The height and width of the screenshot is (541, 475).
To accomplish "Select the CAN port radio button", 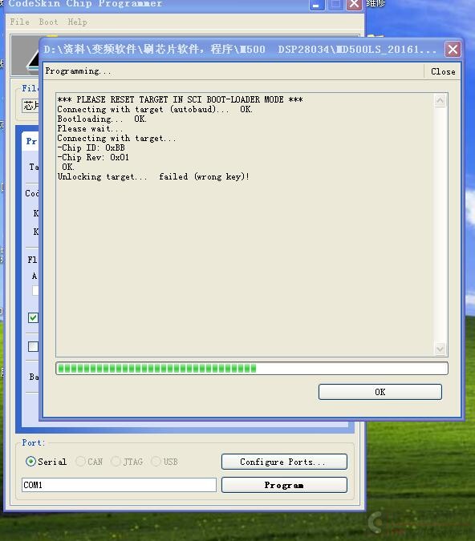I will tap(80, 462).
